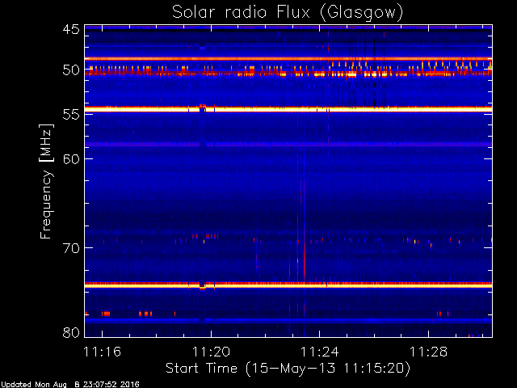Click the 45 frequency axis label

tap(71, 29)
